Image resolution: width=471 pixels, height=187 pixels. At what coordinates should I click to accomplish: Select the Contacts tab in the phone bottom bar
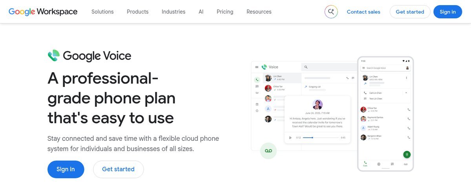[x=379, y=164]
